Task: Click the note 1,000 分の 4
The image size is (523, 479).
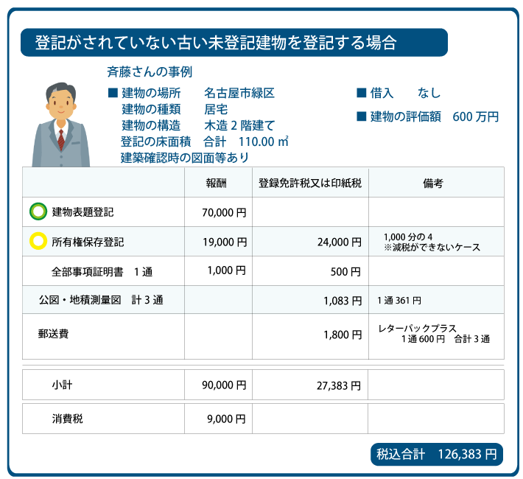Action: pyautogui.click(x=408, y=237)
